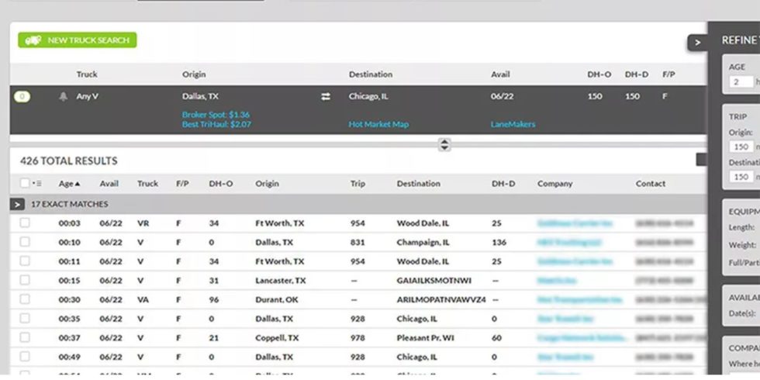
Task: Check the box for the 00:15 Lancaster row
Action: pyautogui.click(x=25, y=280)
